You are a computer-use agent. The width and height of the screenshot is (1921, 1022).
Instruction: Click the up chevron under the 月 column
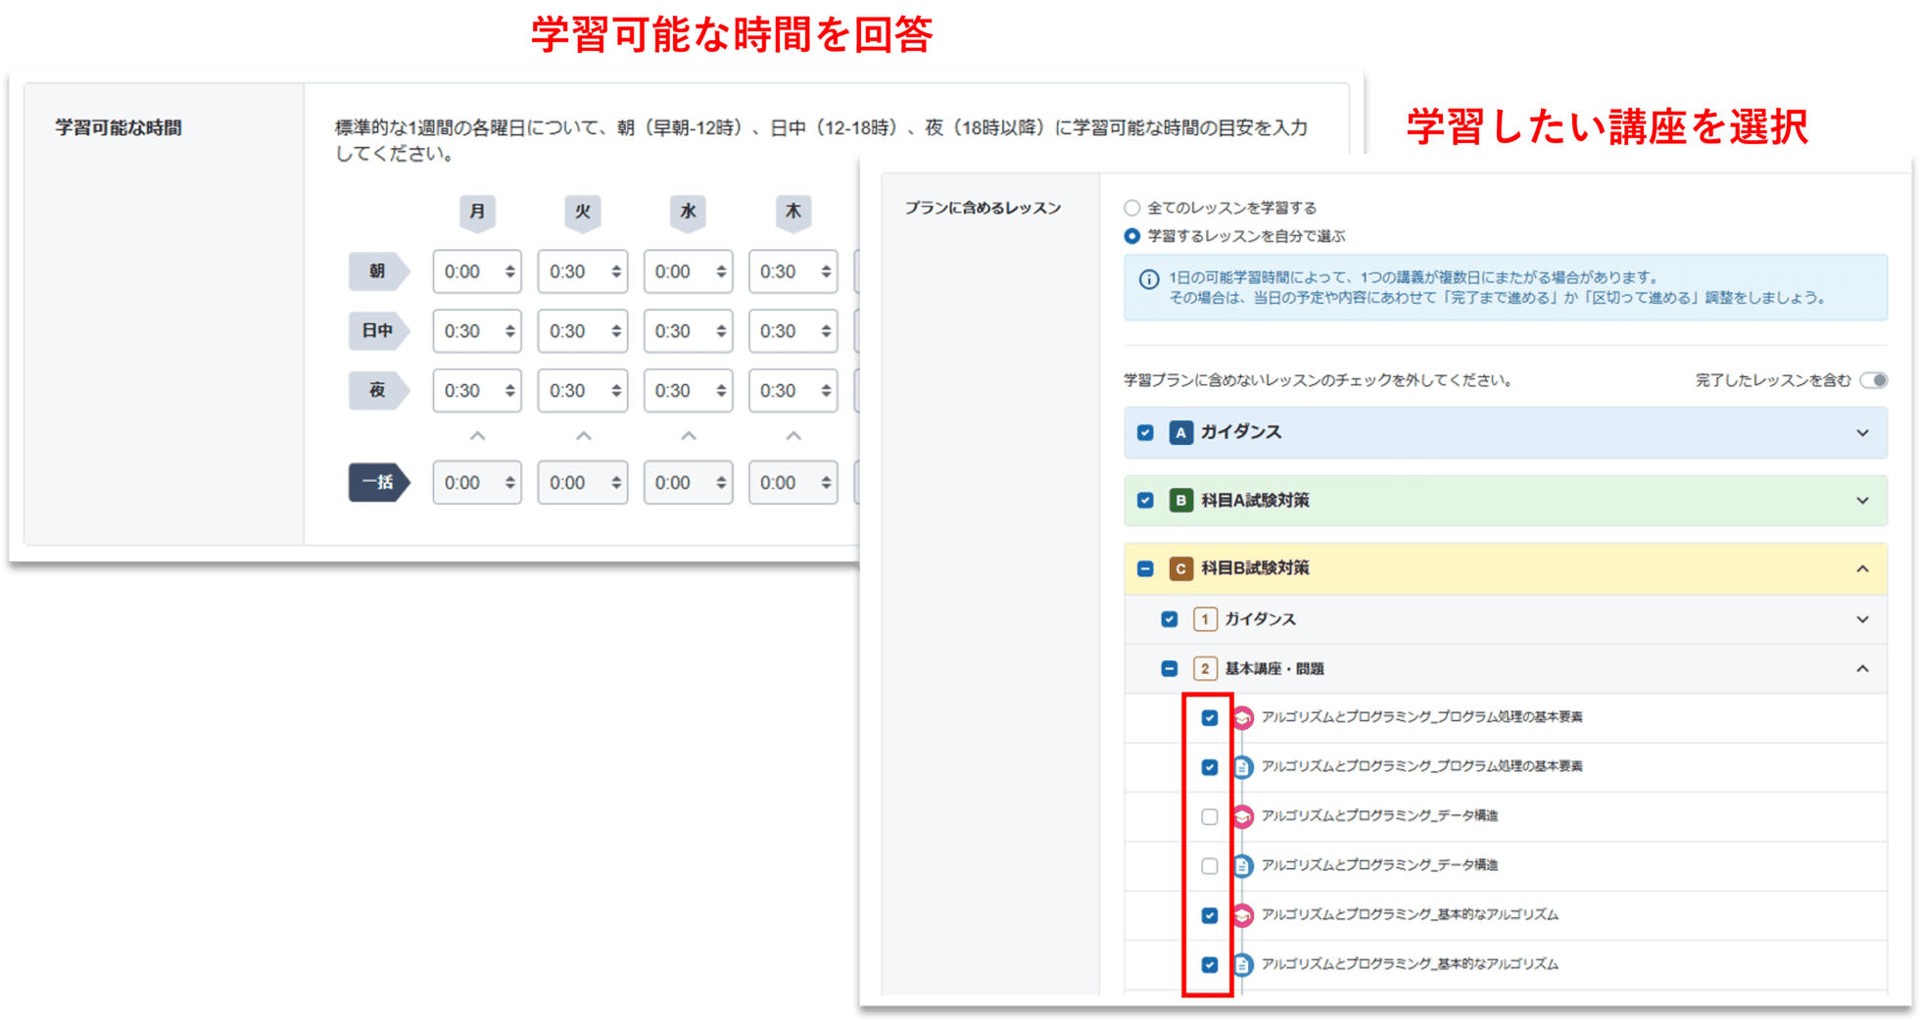[x=477, y=436]
